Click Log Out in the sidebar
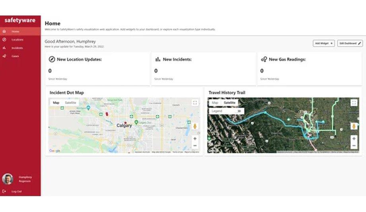This screenshot has height=212, width=366. coord(17,191)
